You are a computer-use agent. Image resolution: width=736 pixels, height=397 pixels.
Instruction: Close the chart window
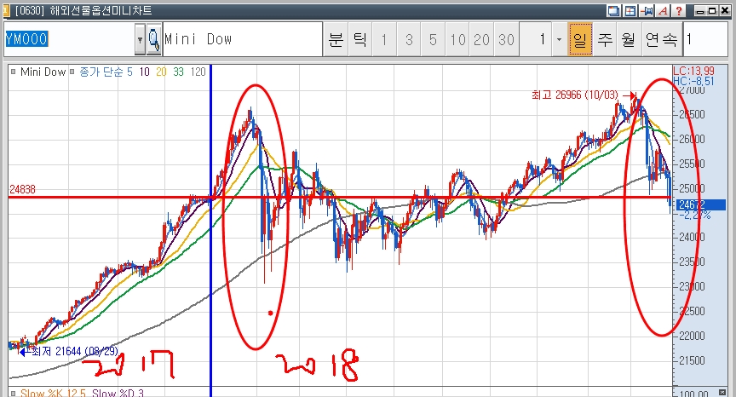(725, 11)
